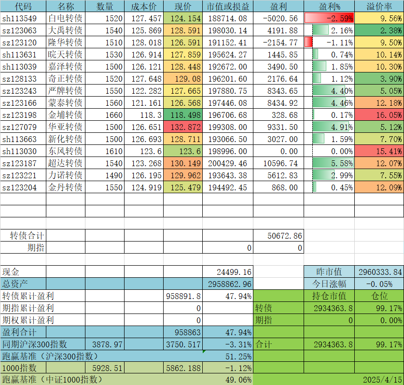Image resolution: width=404 pixels, height=385 pixels.
Task: Click the 16.05% premium rate cell
Action: coord(379,115)
